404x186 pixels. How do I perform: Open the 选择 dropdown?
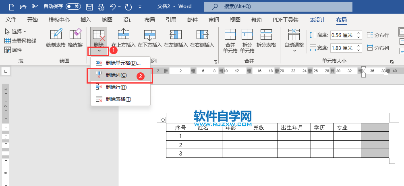tap(16, 32)
